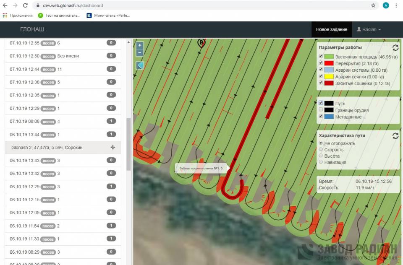Click the B point marker on map
Viewport: 403px width, 265px height.
click(201, 43)
